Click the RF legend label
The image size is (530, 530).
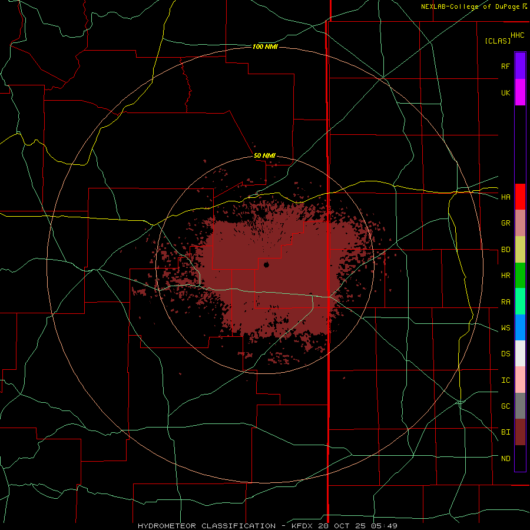coord(505,66)
